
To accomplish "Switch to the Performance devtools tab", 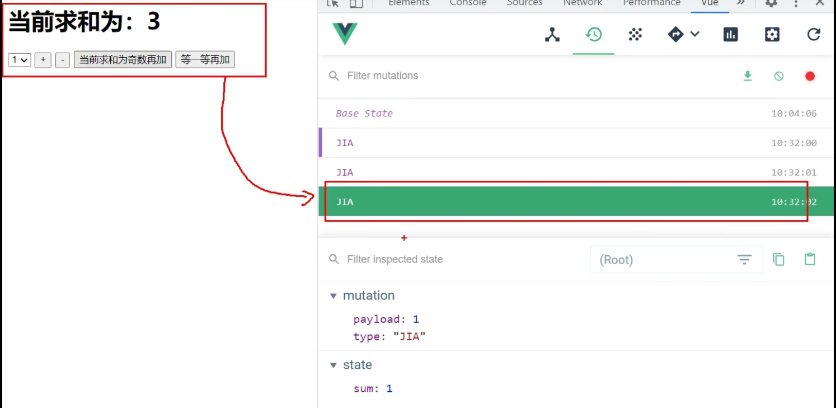I will tap(652, 3).
